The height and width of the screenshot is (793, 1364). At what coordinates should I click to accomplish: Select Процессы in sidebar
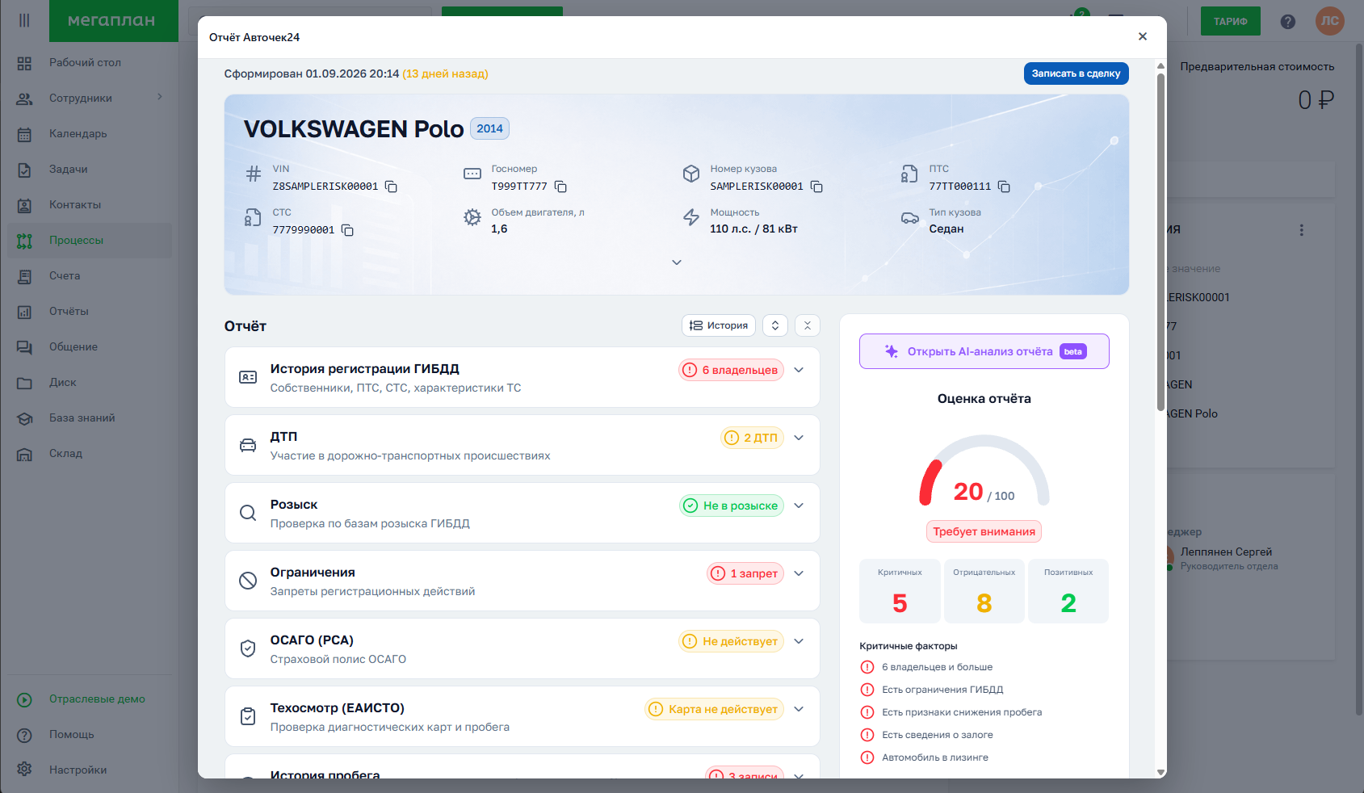[90, 240]
